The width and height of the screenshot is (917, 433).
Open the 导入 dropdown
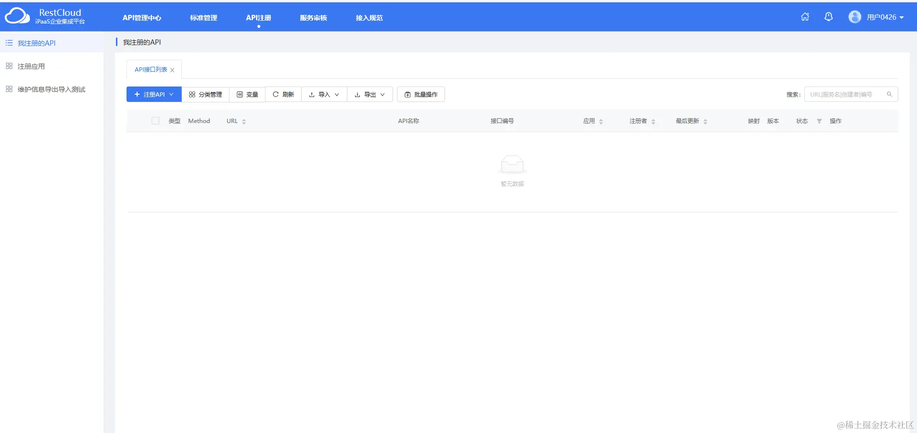(x=324, y=94)
